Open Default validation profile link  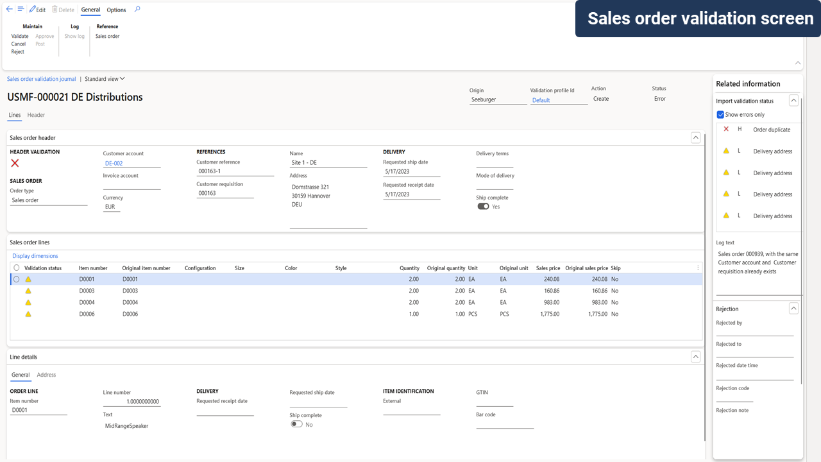coord(541,100)
